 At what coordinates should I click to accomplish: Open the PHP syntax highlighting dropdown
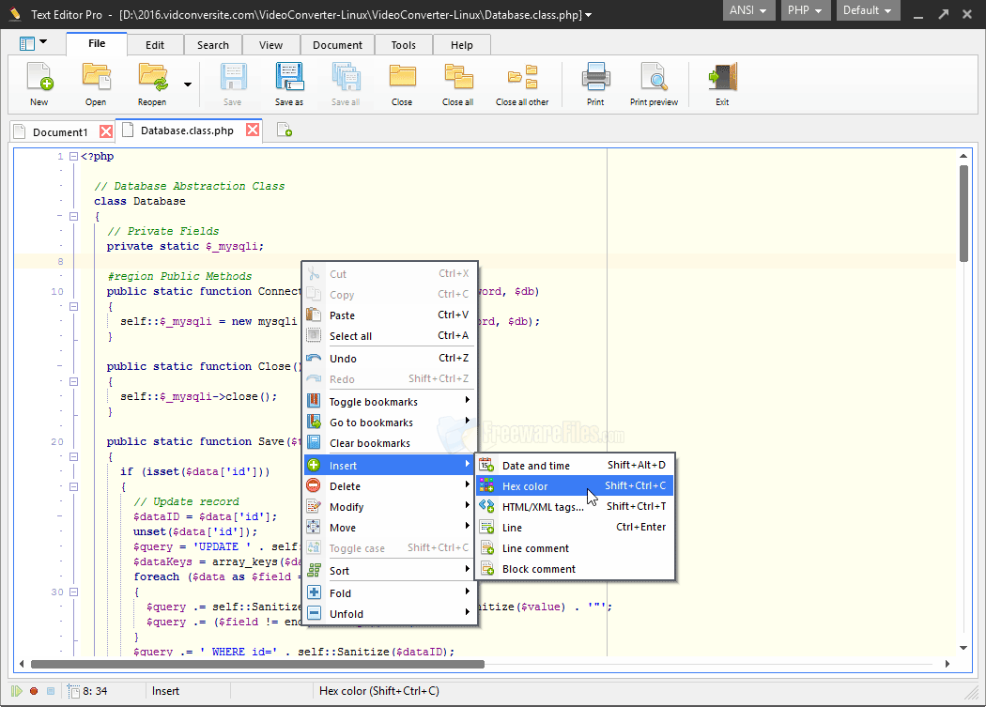click(805, 10)
